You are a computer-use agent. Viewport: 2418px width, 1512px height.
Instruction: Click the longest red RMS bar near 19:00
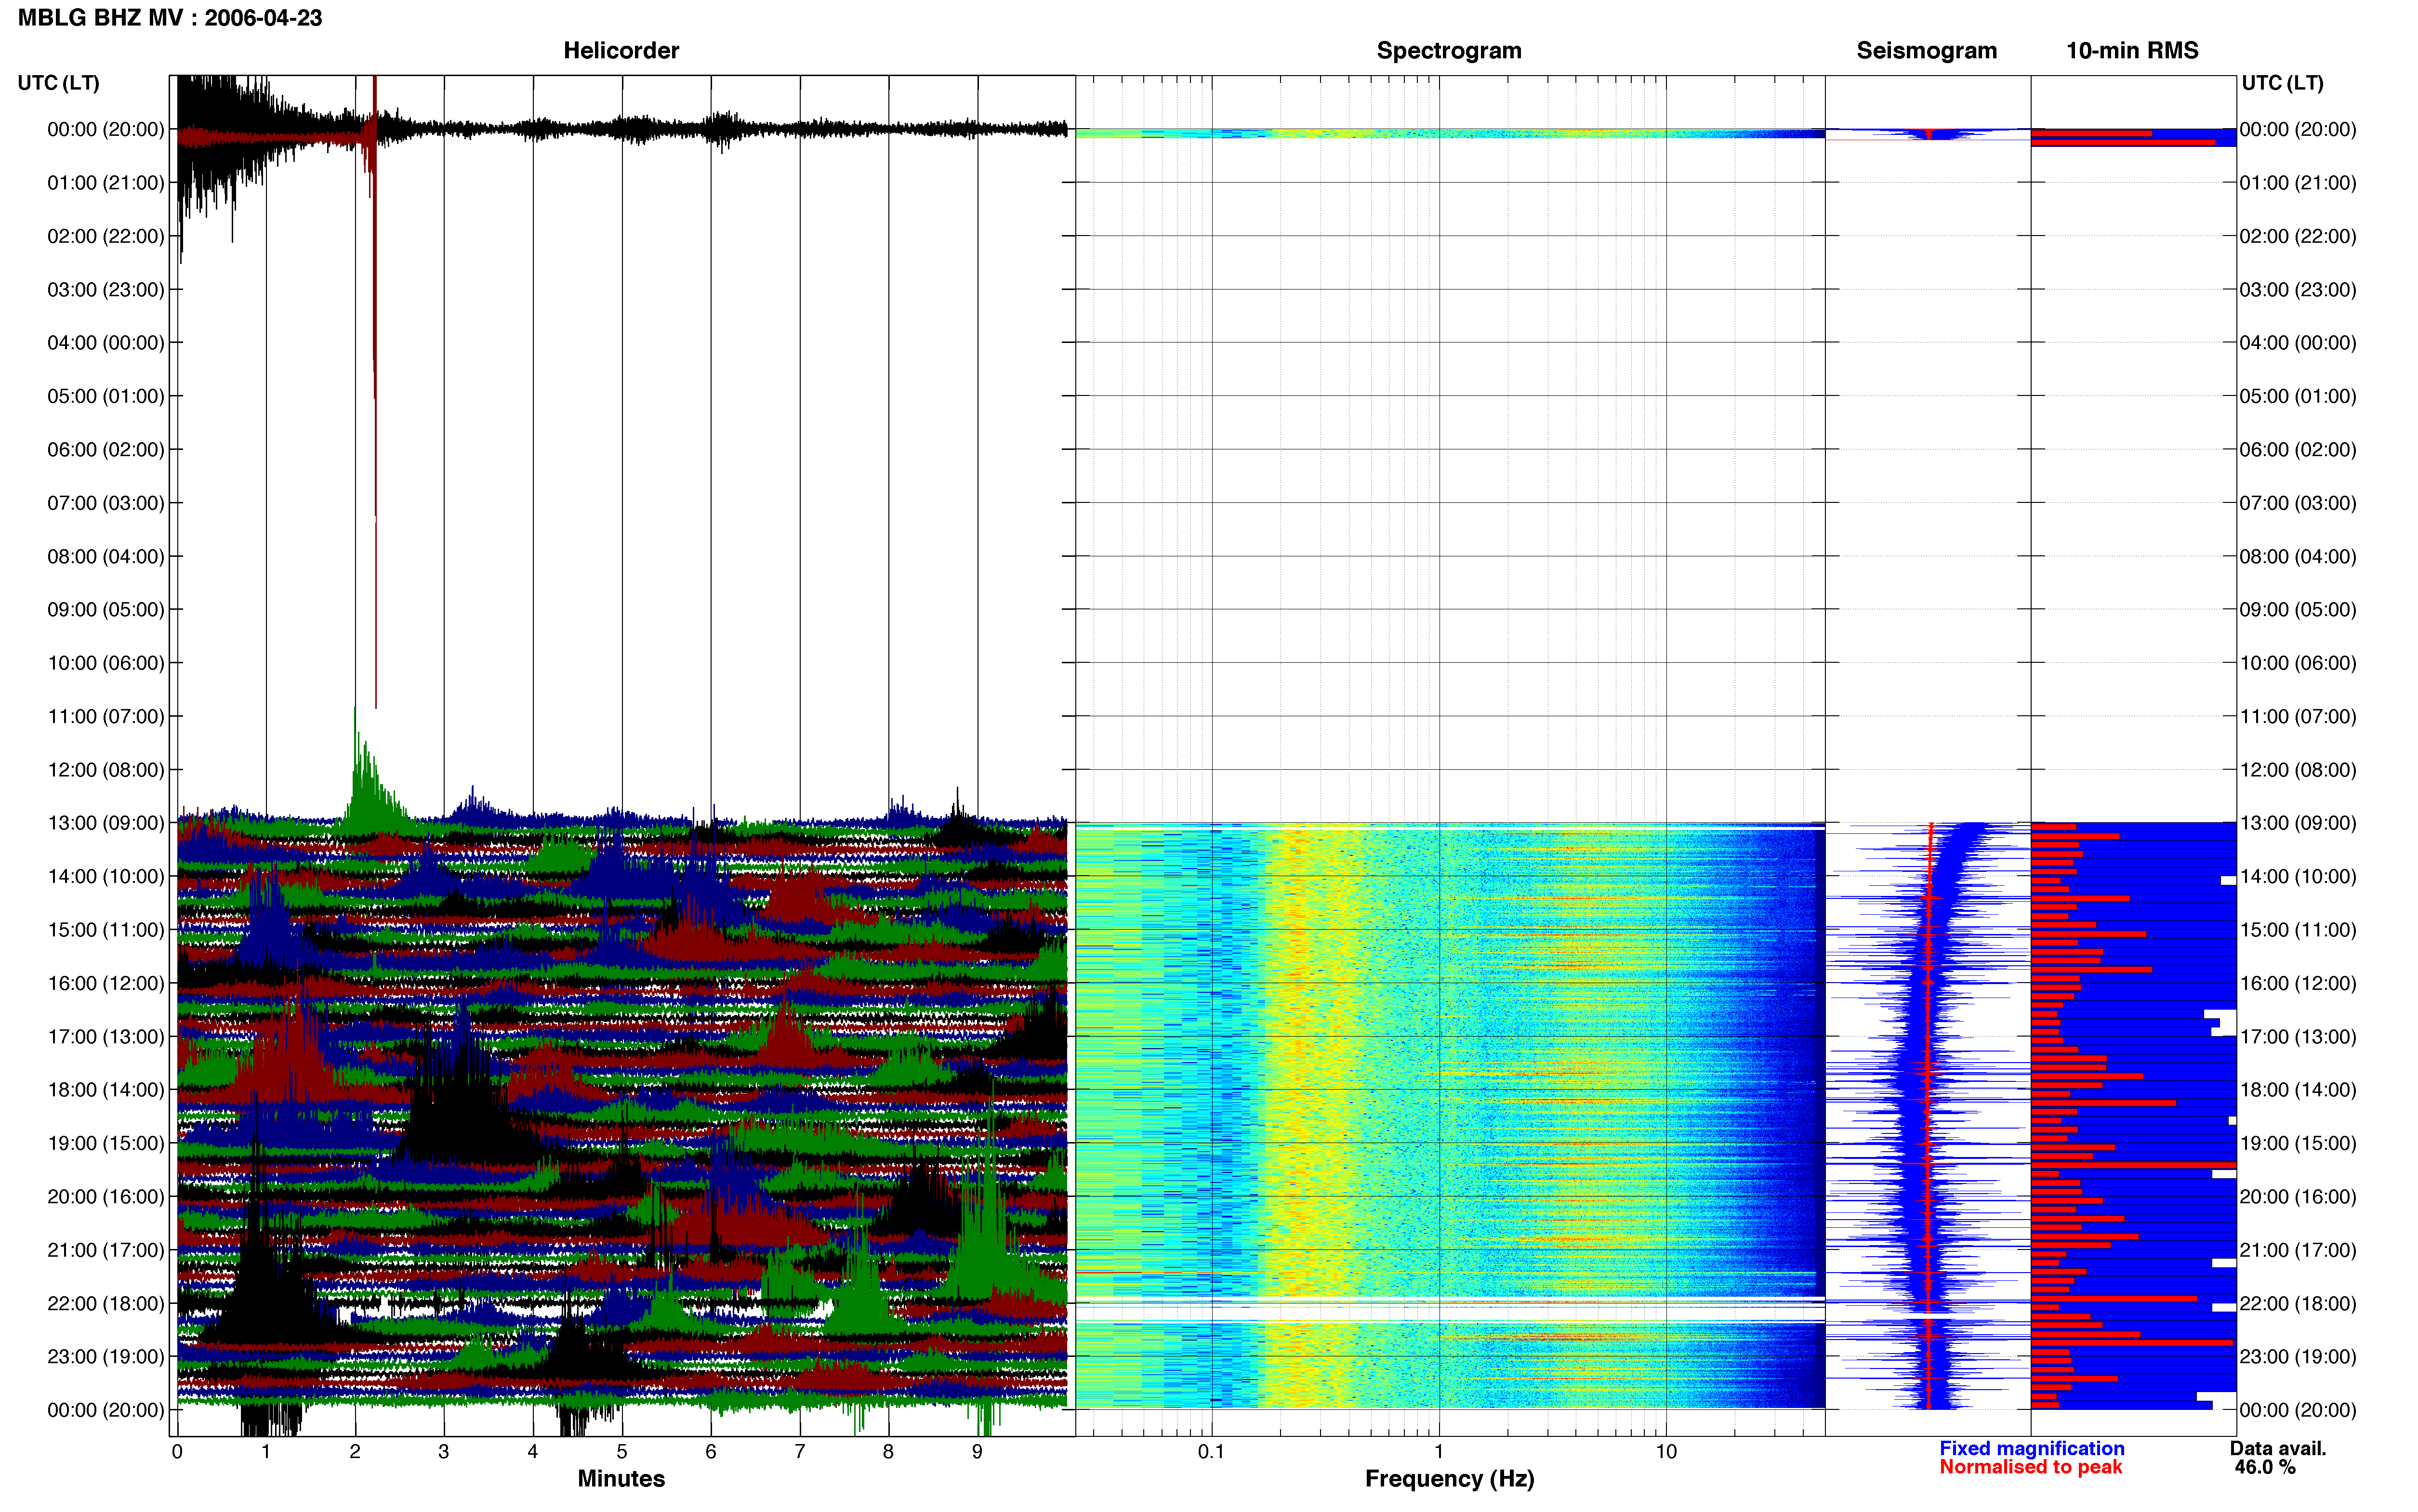pyautogui.click(x=2133, y=1165)
